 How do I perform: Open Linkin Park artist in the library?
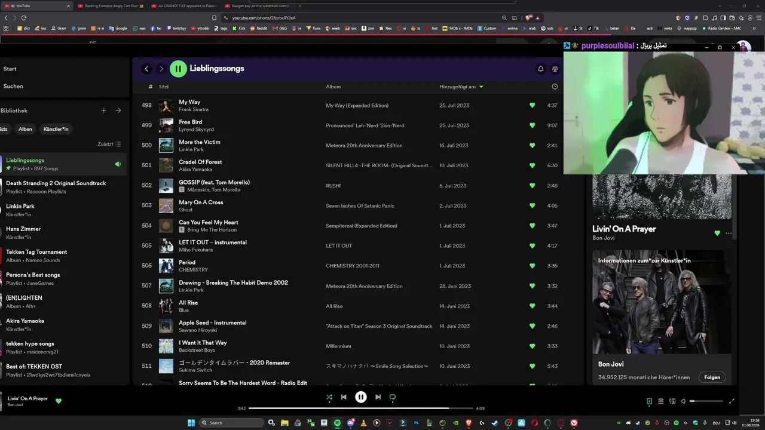(63, 210)
